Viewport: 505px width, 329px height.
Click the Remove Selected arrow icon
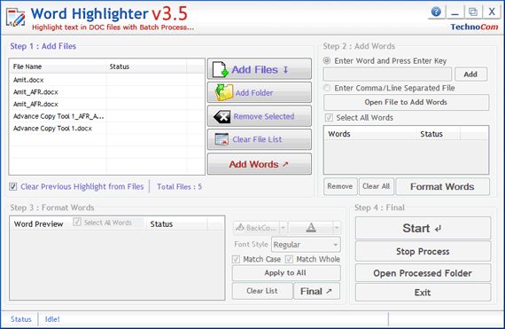coord(221,117)
